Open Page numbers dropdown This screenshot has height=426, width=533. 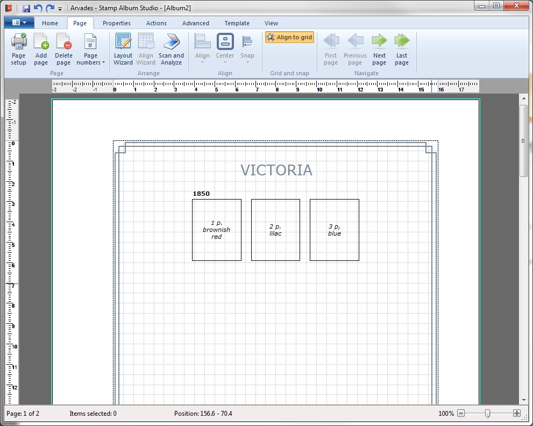[90, 49]
